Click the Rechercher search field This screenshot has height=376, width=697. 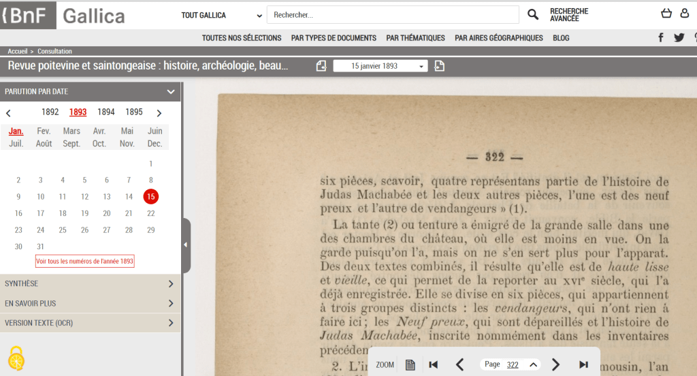[391, 15]
